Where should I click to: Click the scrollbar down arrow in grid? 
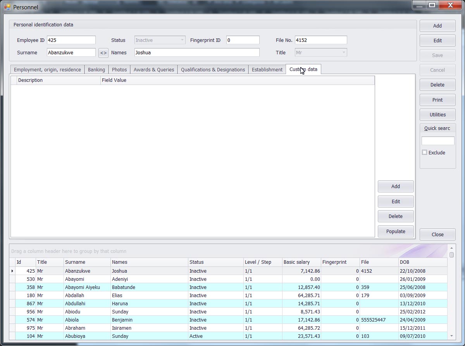click(451, 336)
